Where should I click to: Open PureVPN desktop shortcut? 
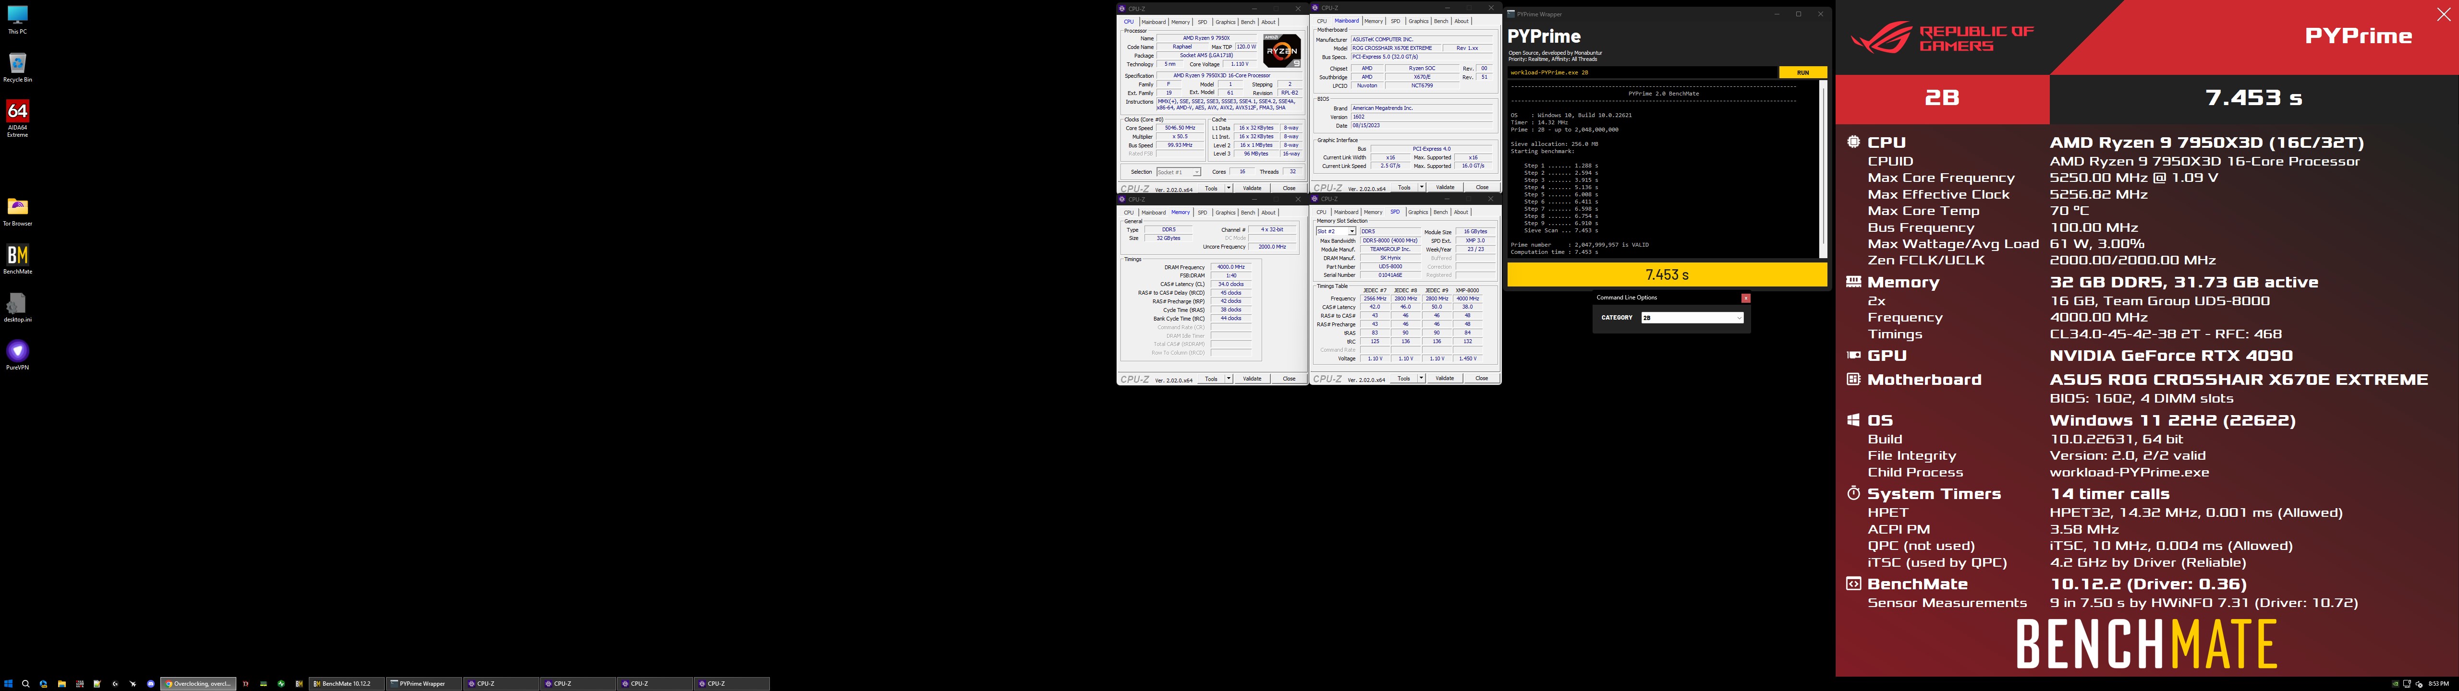[x=17, y=354]
